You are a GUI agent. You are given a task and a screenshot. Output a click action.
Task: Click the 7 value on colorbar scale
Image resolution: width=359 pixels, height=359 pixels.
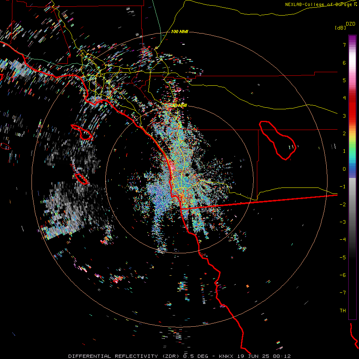coord(344,45)
